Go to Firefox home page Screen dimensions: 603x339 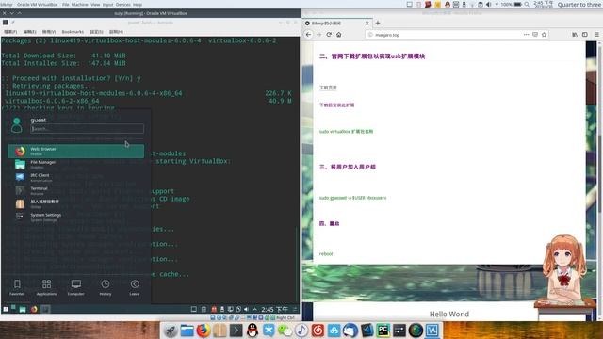[339, 35]
